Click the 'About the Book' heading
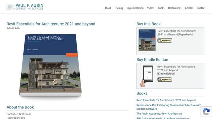This screenshot has height=119, width=212. pyautogui.click(x=20, y=107)
